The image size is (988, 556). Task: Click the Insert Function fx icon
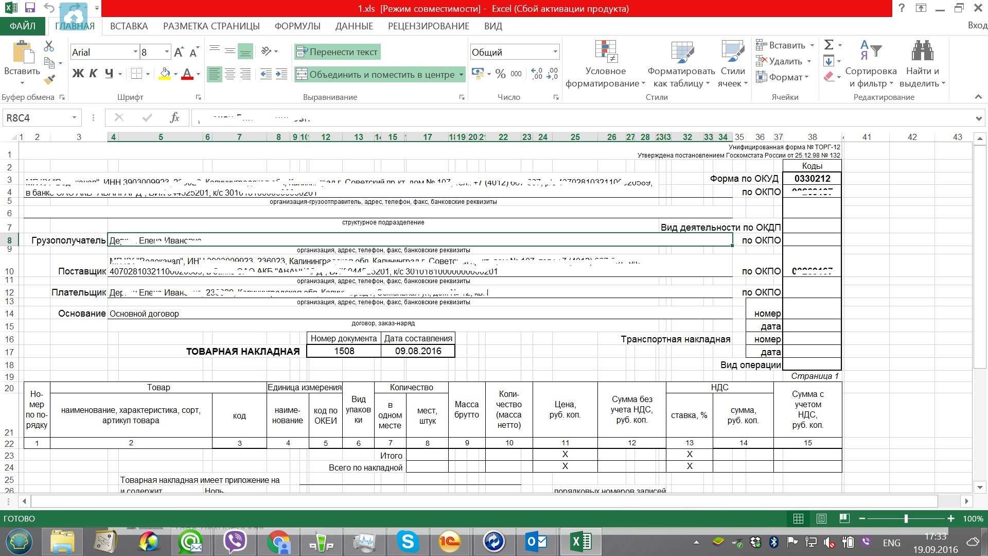(x=174, y=118)
